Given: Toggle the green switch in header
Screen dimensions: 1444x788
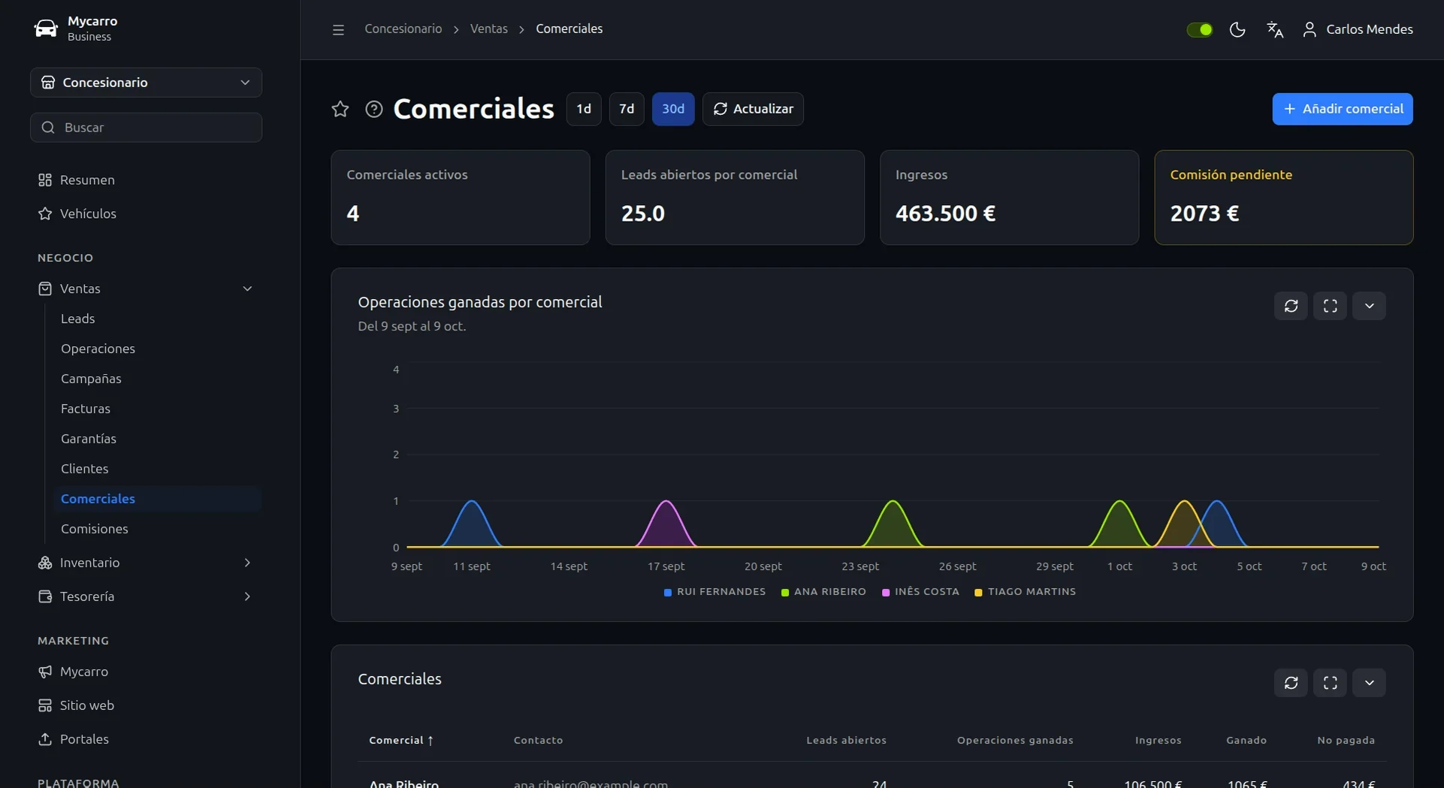Looking at the screenshot, I should coord(1199,29).
